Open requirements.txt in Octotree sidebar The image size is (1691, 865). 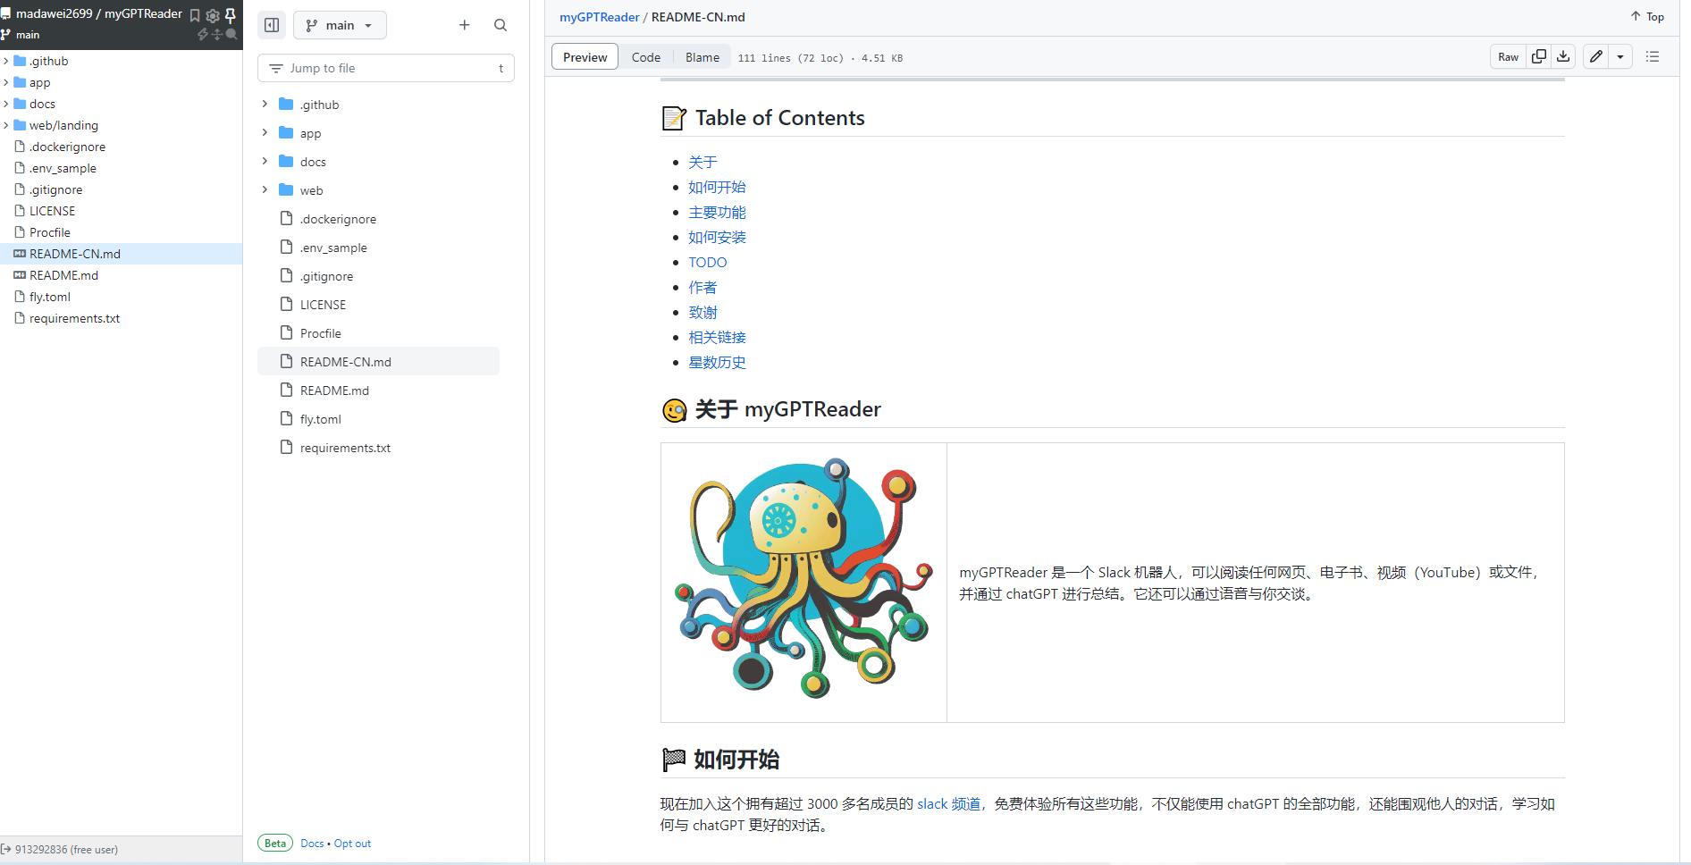click(x=74, y=318)
